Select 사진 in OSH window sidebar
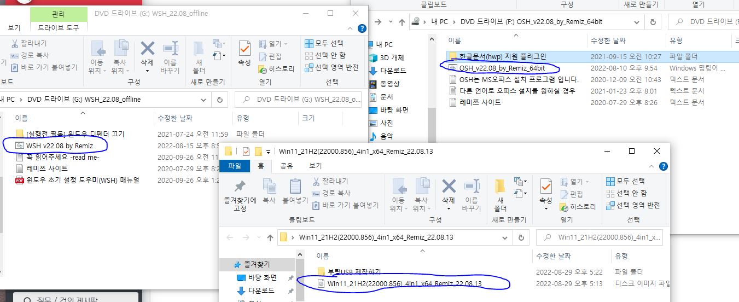Viewport: 739px width, 302px height. [381, 123]
